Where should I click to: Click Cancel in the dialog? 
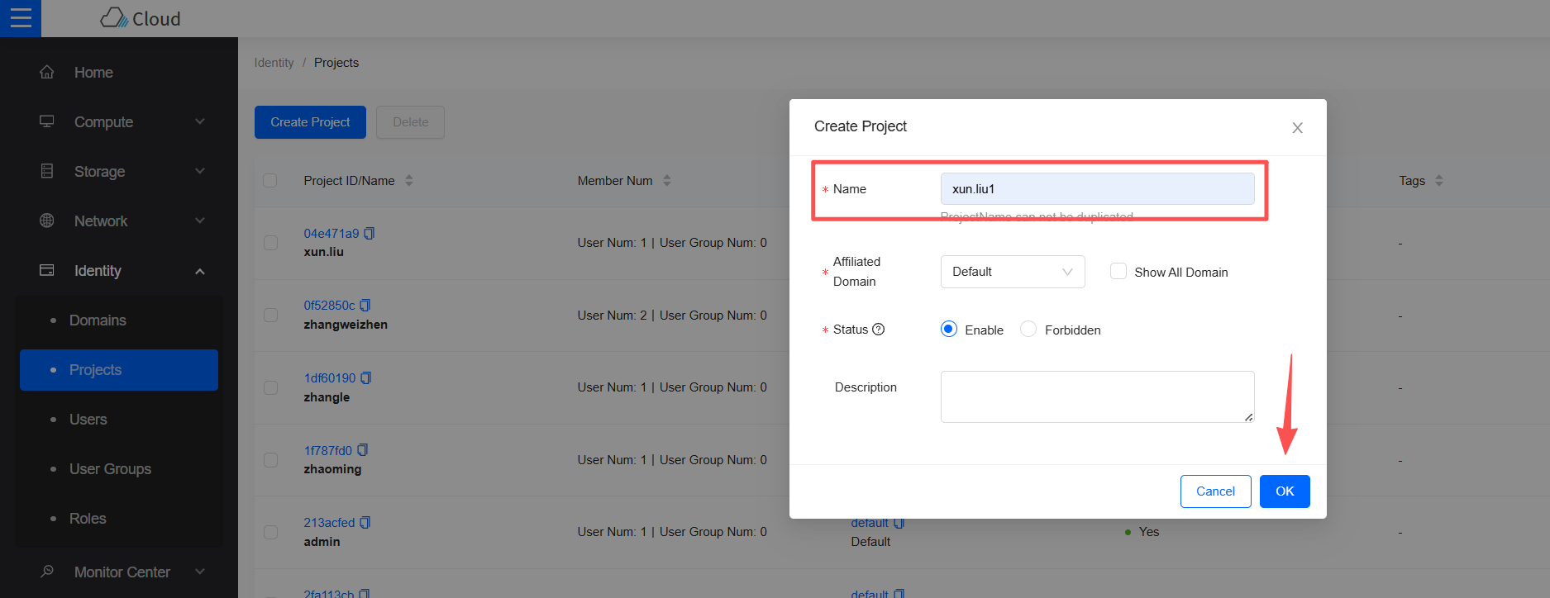[x=1215, y=491]
